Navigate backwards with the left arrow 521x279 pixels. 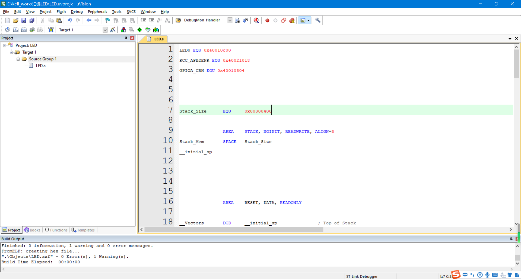click(x=89, y=20)
